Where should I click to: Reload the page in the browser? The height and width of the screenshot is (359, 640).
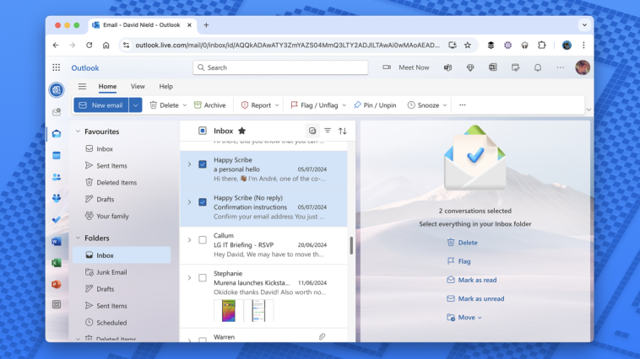tap(89, 46)
